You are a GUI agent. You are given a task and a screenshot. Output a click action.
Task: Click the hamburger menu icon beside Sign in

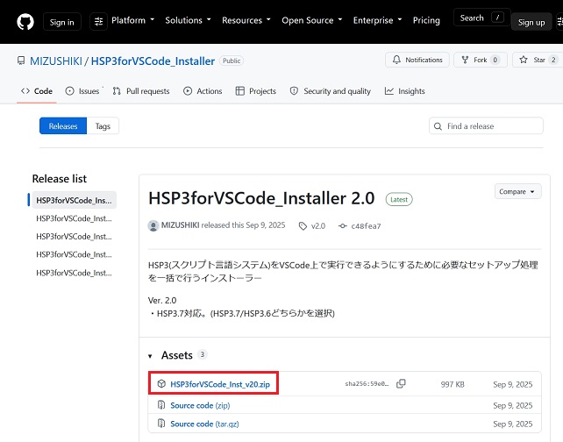click(98, 22)
